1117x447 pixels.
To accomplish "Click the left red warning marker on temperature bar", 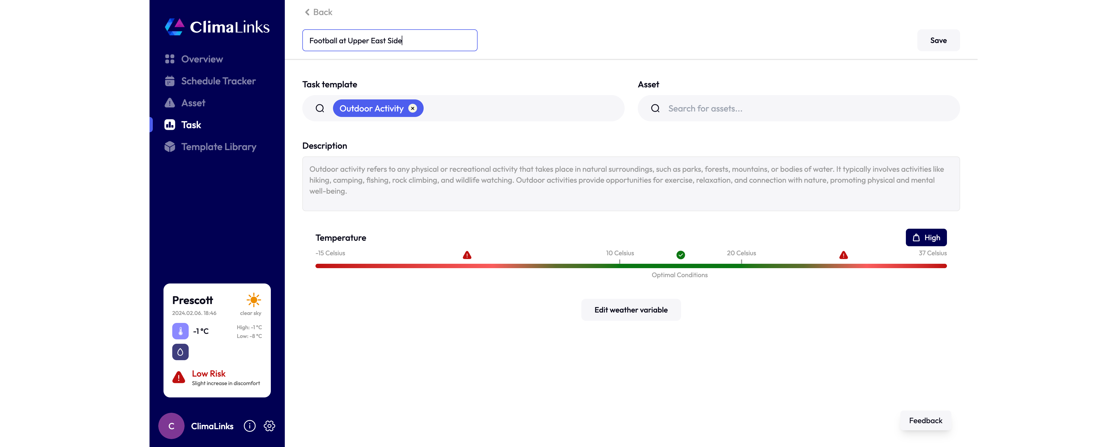I will [467, 255].
